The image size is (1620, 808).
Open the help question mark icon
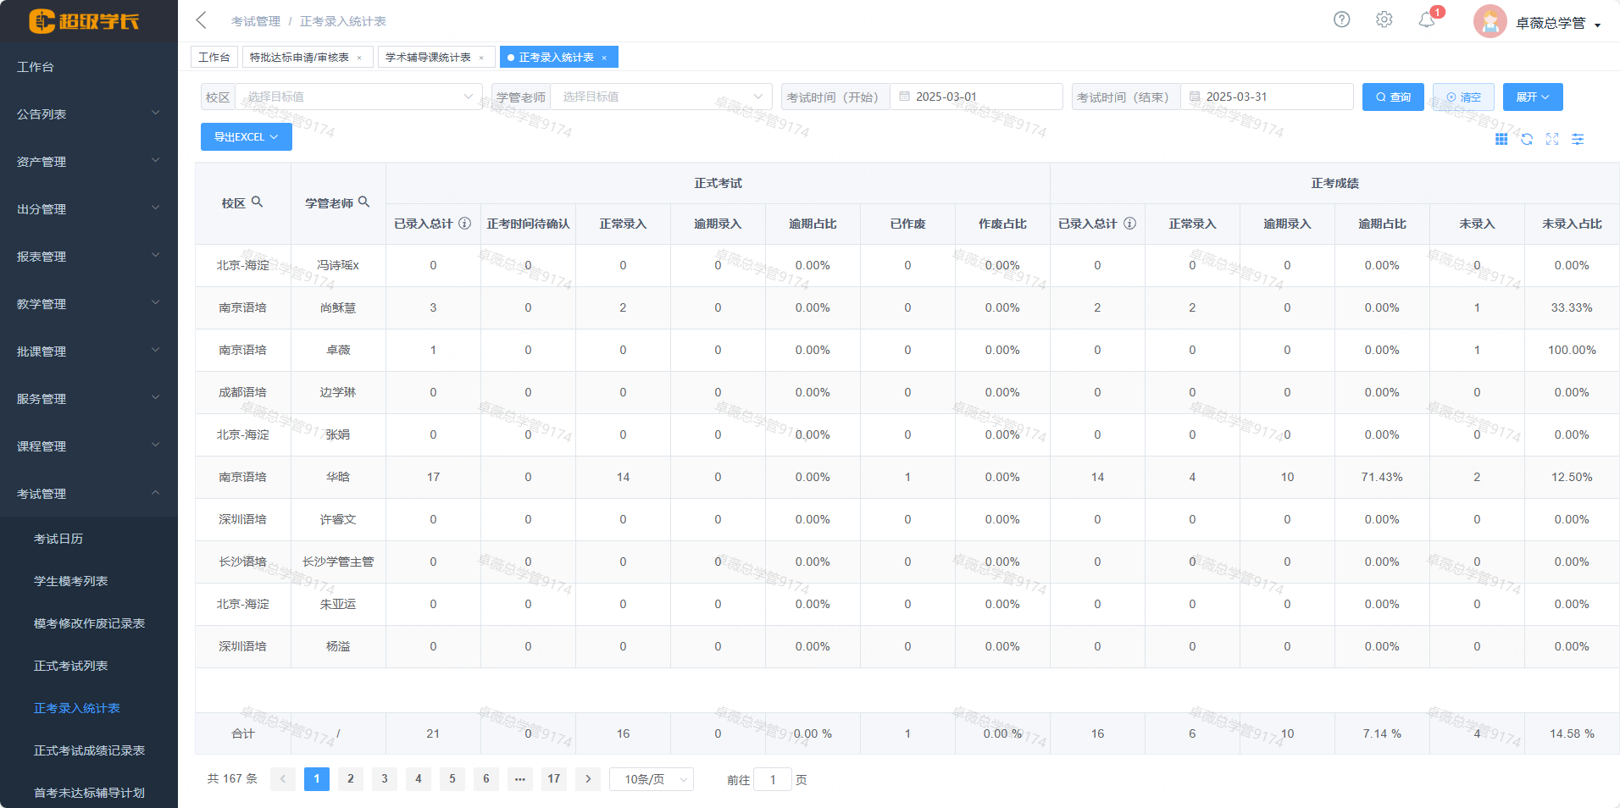pos(1341,19)
